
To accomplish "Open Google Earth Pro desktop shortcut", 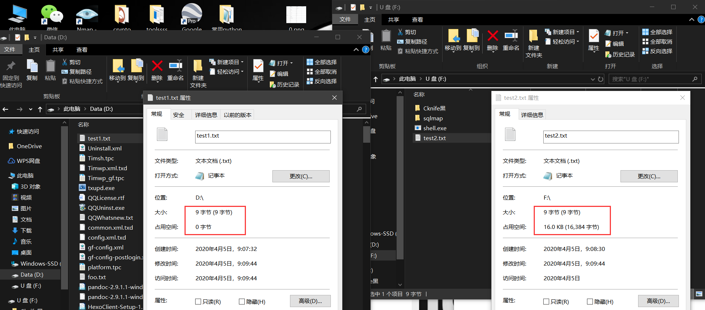I will click(192, 17).
